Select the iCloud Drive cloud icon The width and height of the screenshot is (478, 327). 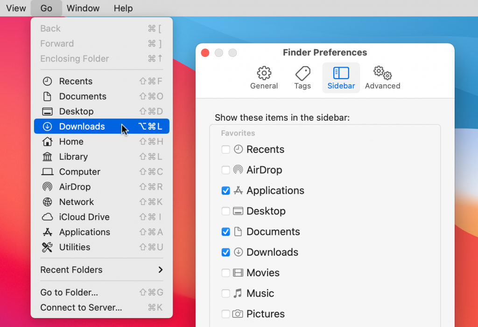point(47,217)
